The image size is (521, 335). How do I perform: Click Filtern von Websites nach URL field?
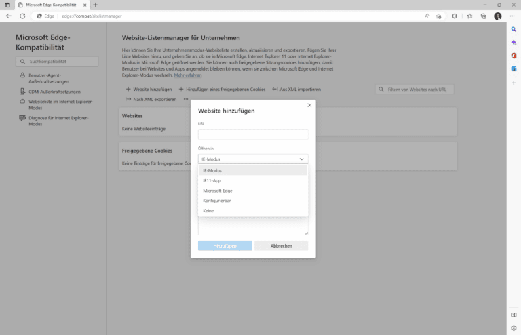tap(414, 90)
